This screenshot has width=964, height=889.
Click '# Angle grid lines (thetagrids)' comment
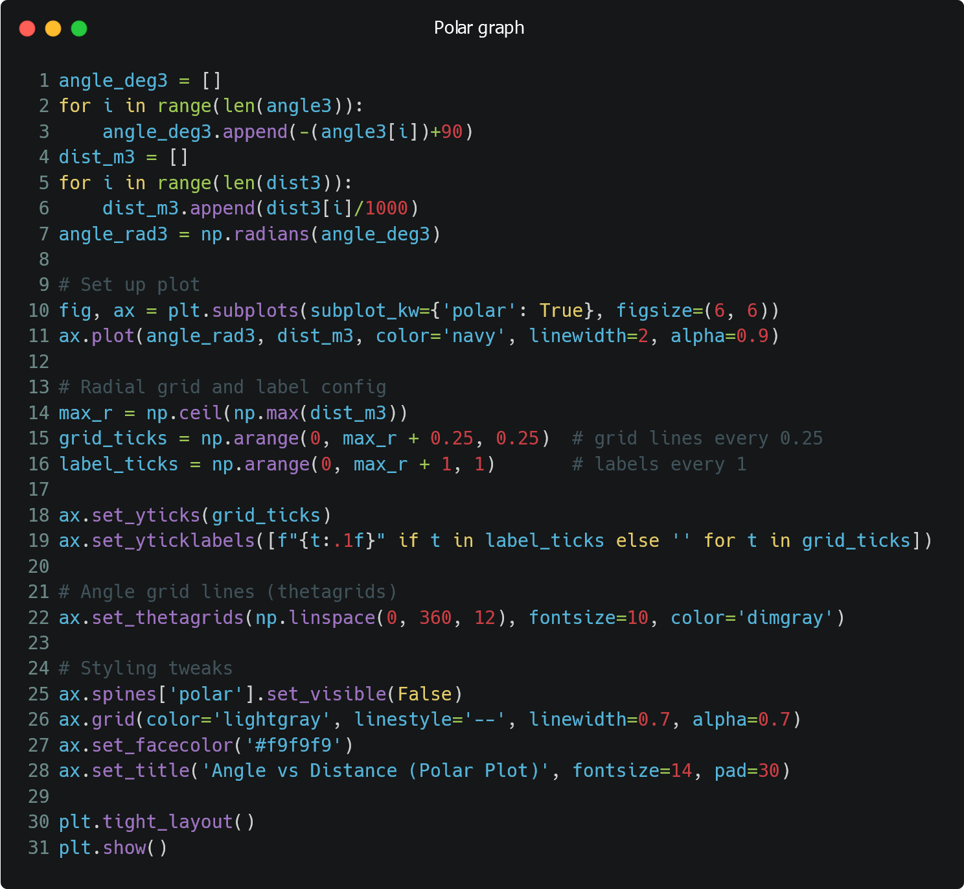click(x=228, y=592)
